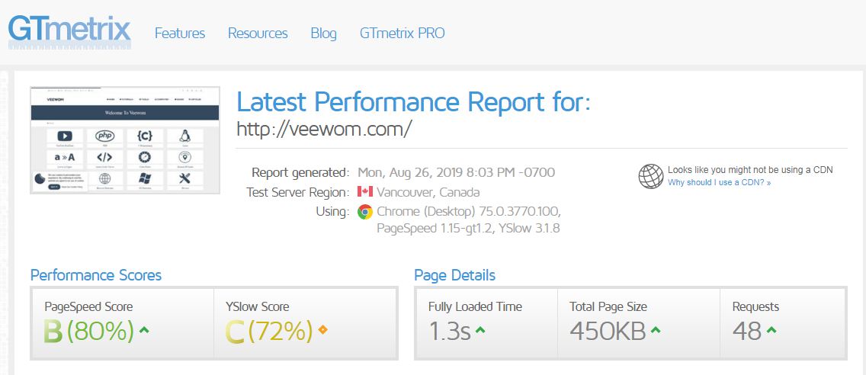Click the PageSpeed Score B (80%) grade
The image size is (866, 375).
click(89, 332)
